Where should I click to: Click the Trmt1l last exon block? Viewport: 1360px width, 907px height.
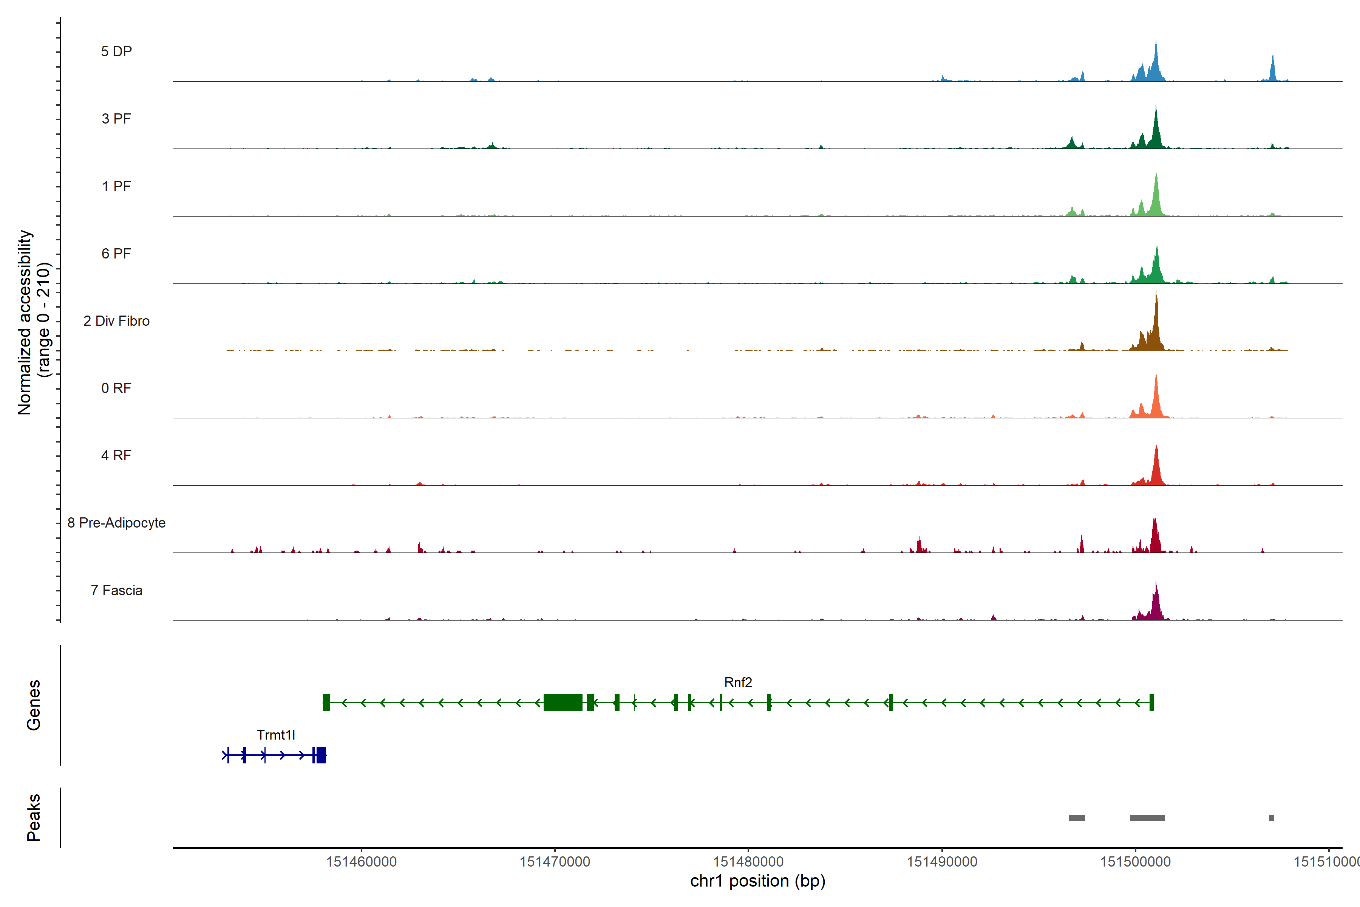coord(321,755)
